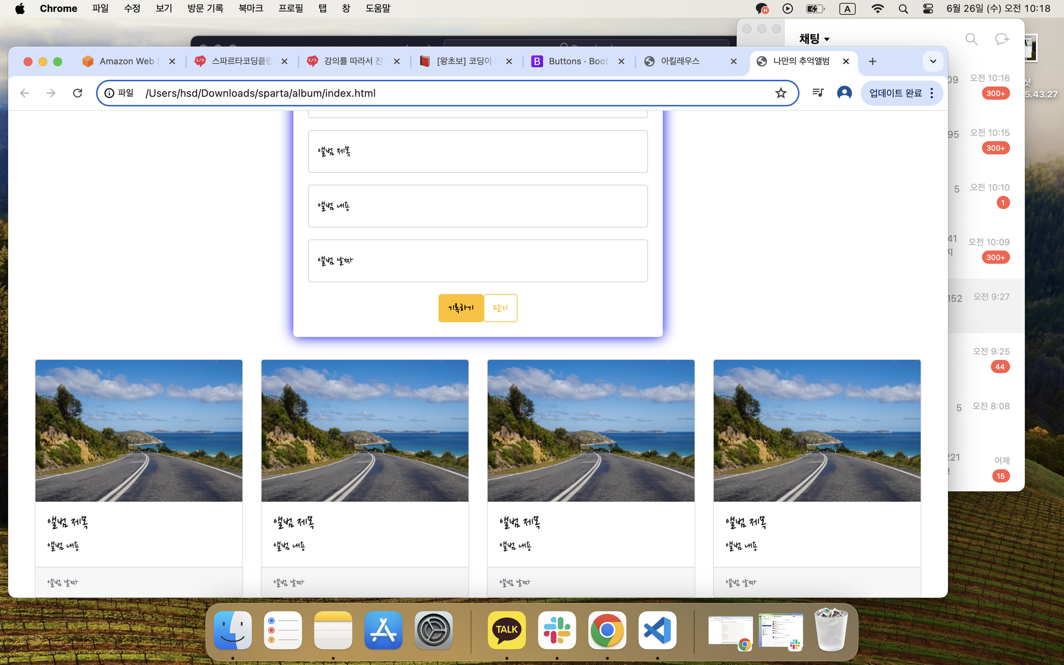Open Visual Studio Code from the Dock
Screen dimensions: 1064x665
coord(657,630)
